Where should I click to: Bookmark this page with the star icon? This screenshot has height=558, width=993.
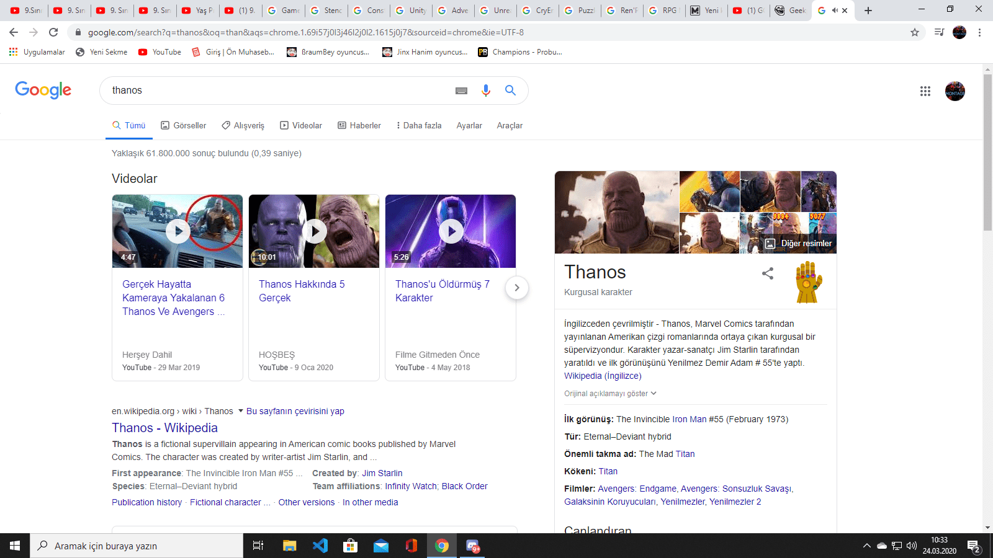(915, 32)
